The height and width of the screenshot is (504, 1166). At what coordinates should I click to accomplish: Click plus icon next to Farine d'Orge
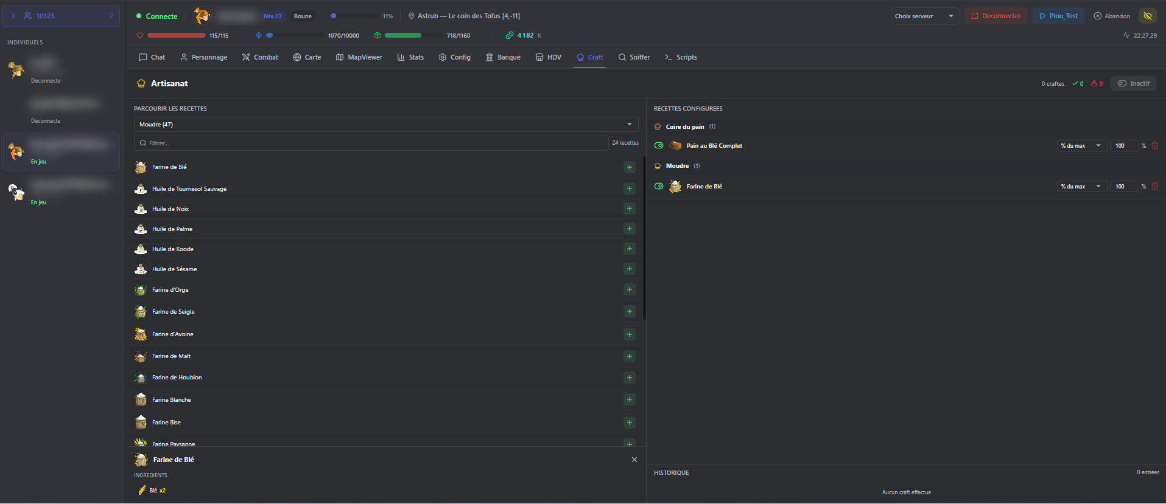coord(629,290)
